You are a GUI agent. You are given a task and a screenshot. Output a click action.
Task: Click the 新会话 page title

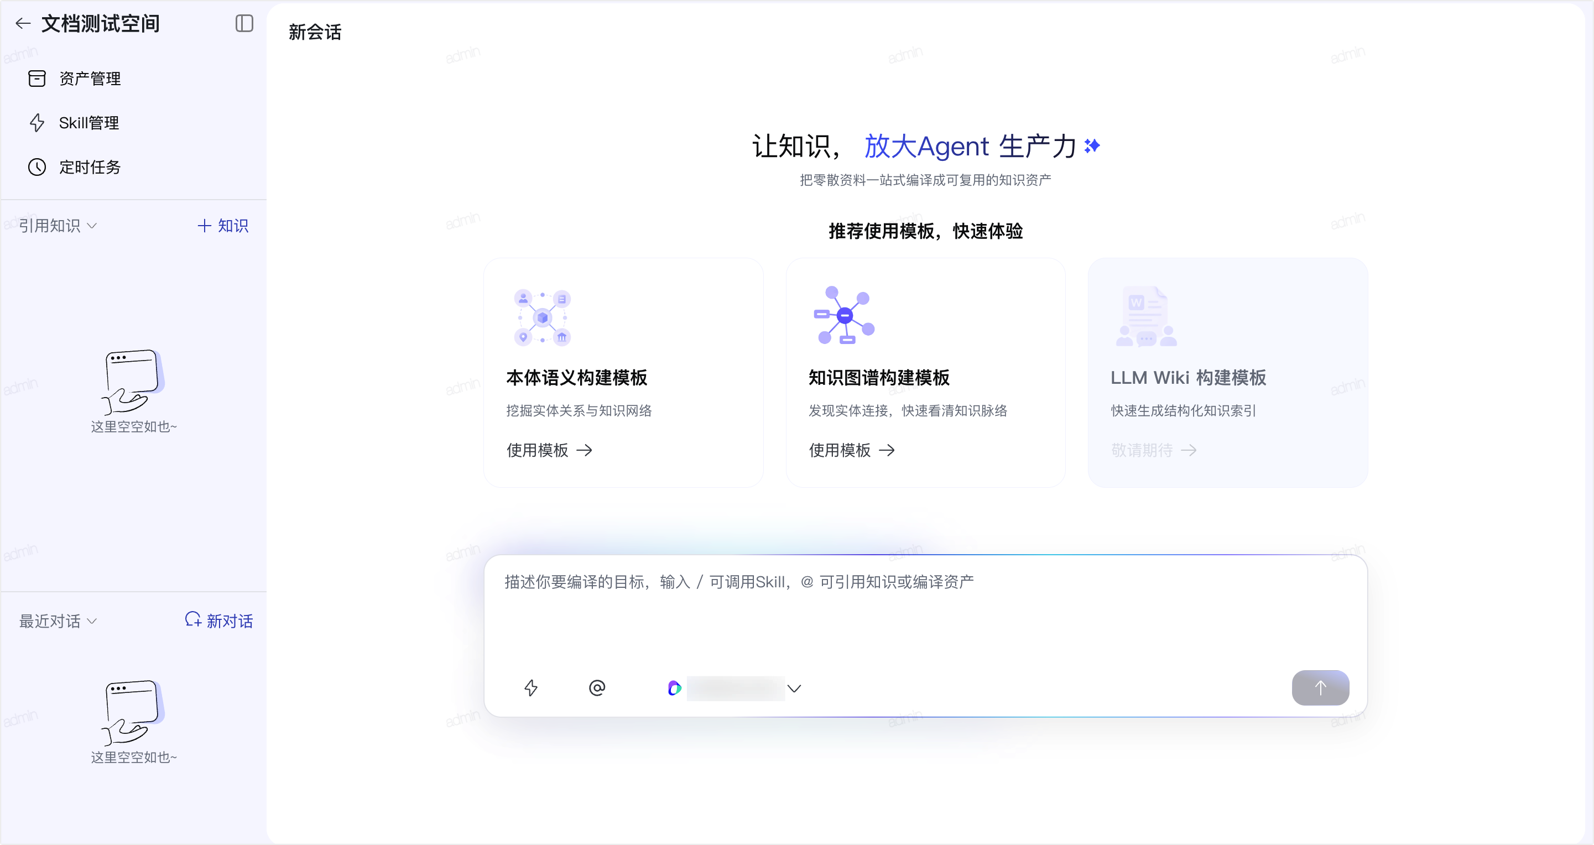coord(315,32)
